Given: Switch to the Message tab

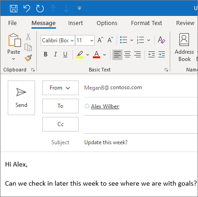Looking at the screenshot, I should click(44, 23).
